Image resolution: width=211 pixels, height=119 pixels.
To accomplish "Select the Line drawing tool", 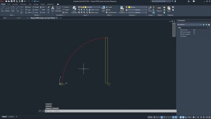I will tap(2, 9).
